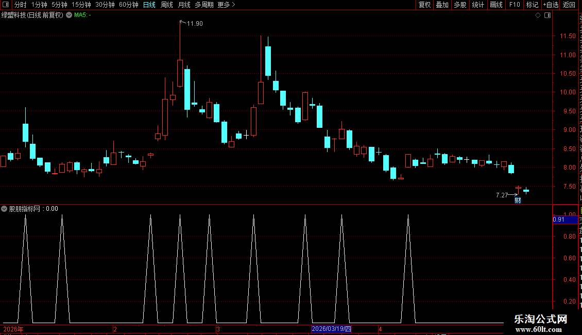582x335 pixels.
Task: Click the 绿盟科技(日线.前复权) chart title
Action: [x=32, y=15]
